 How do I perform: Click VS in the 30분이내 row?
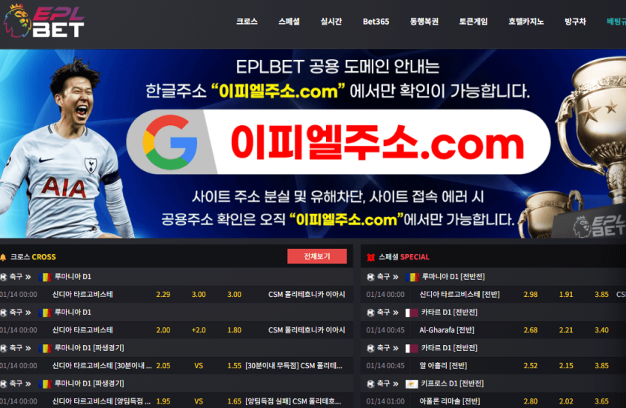pyautogui.click(x=199, y=366)
